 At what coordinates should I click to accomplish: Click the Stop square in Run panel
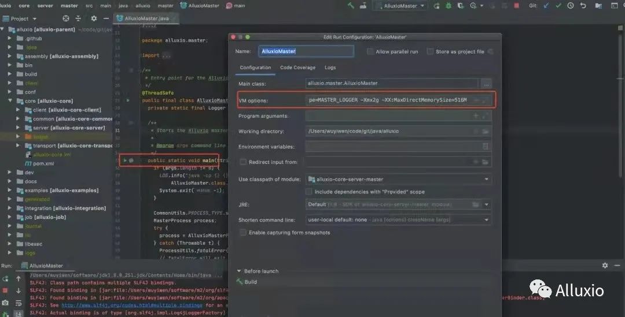tap(5, 291)
